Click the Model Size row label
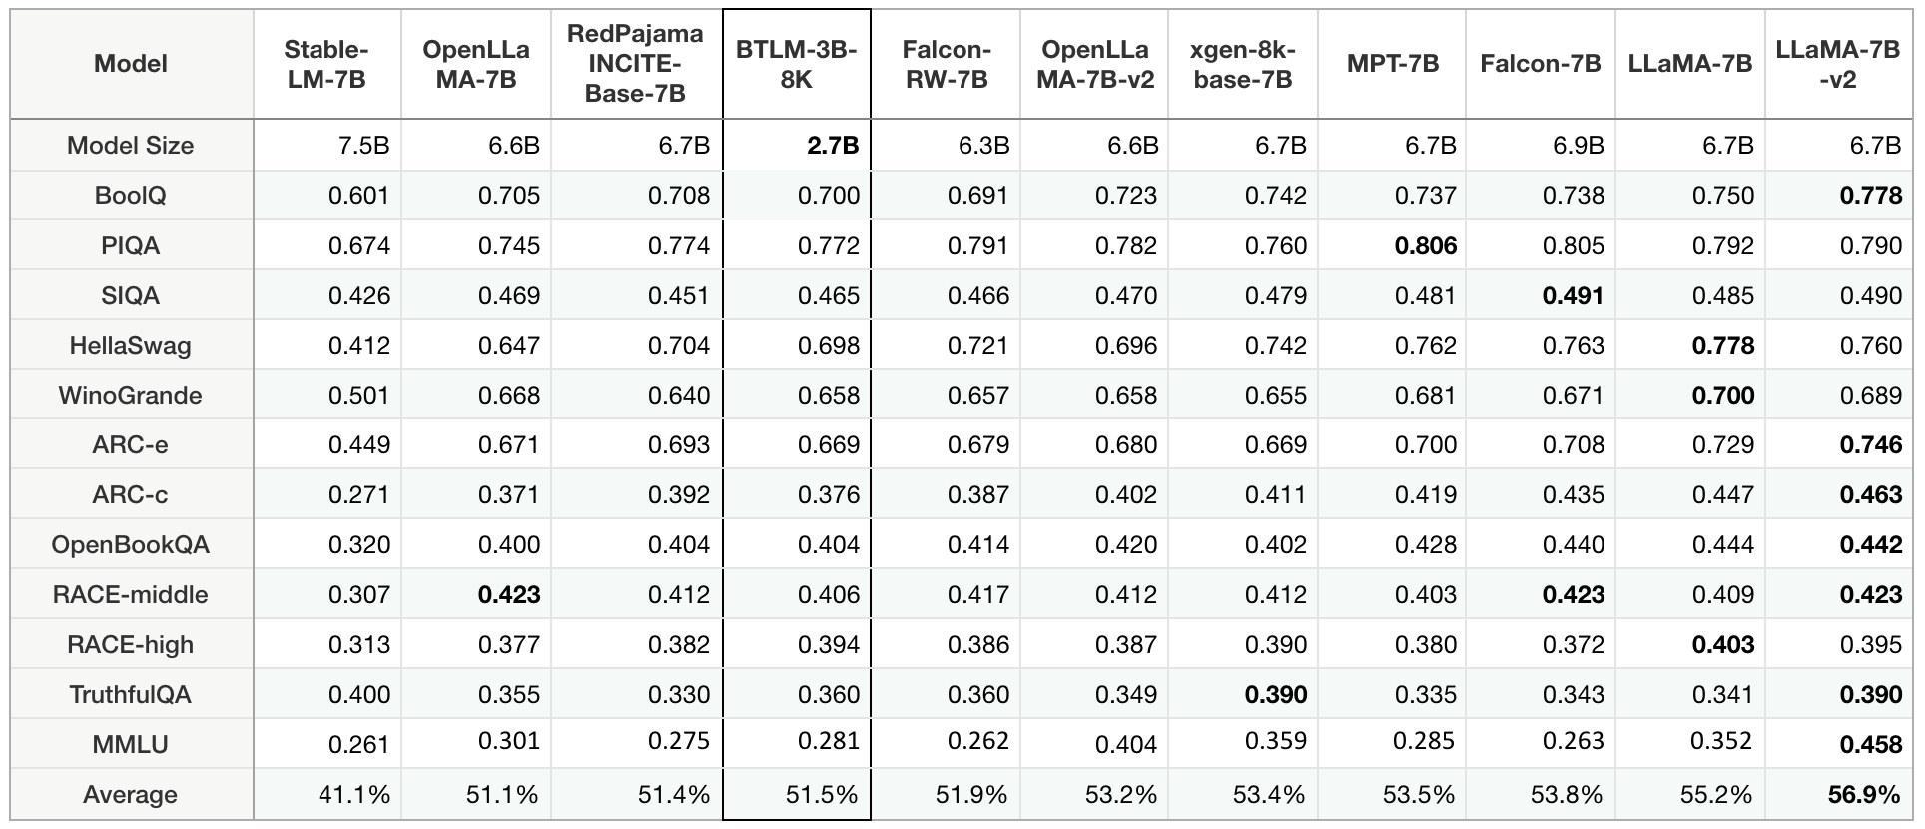 (x=131, y=146)
